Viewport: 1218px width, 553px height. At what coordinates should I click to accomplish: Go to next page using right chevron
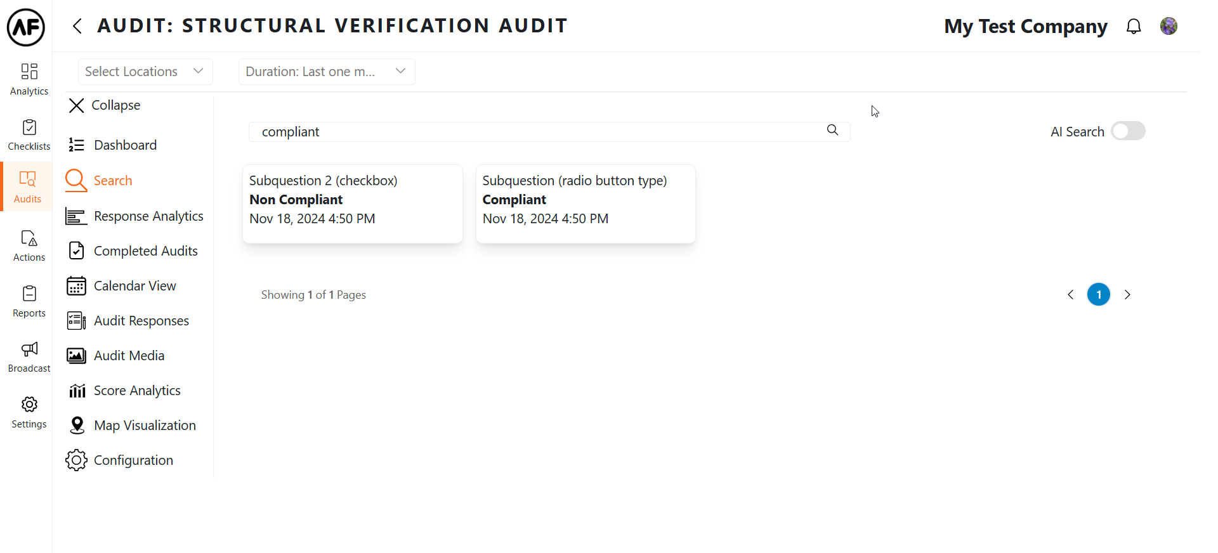tap(1127, 294)
